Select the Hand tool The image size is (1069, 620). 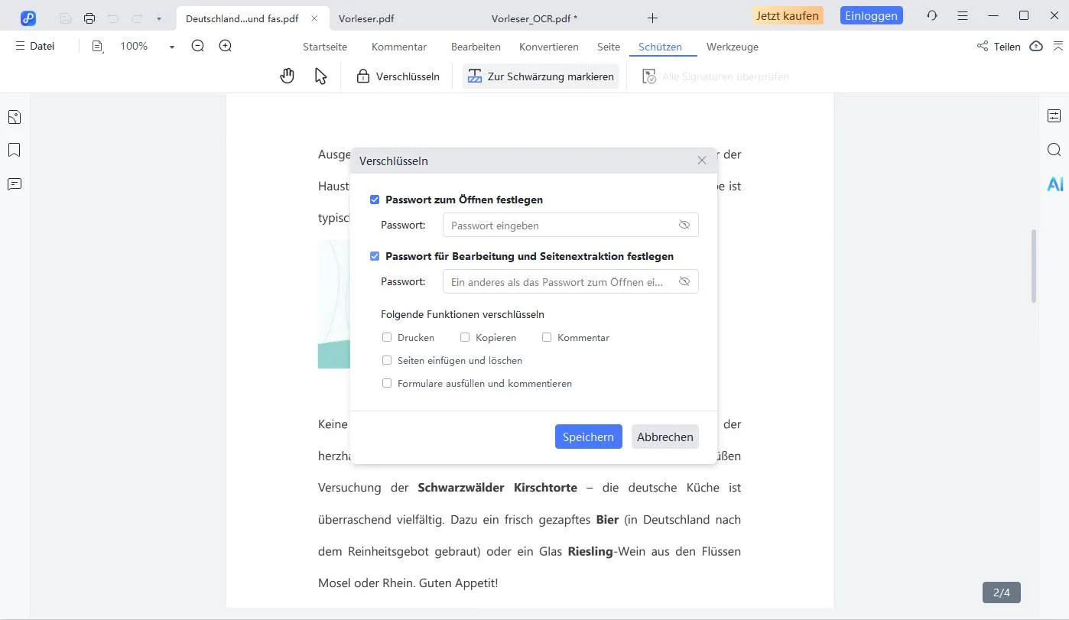(288, 76)
